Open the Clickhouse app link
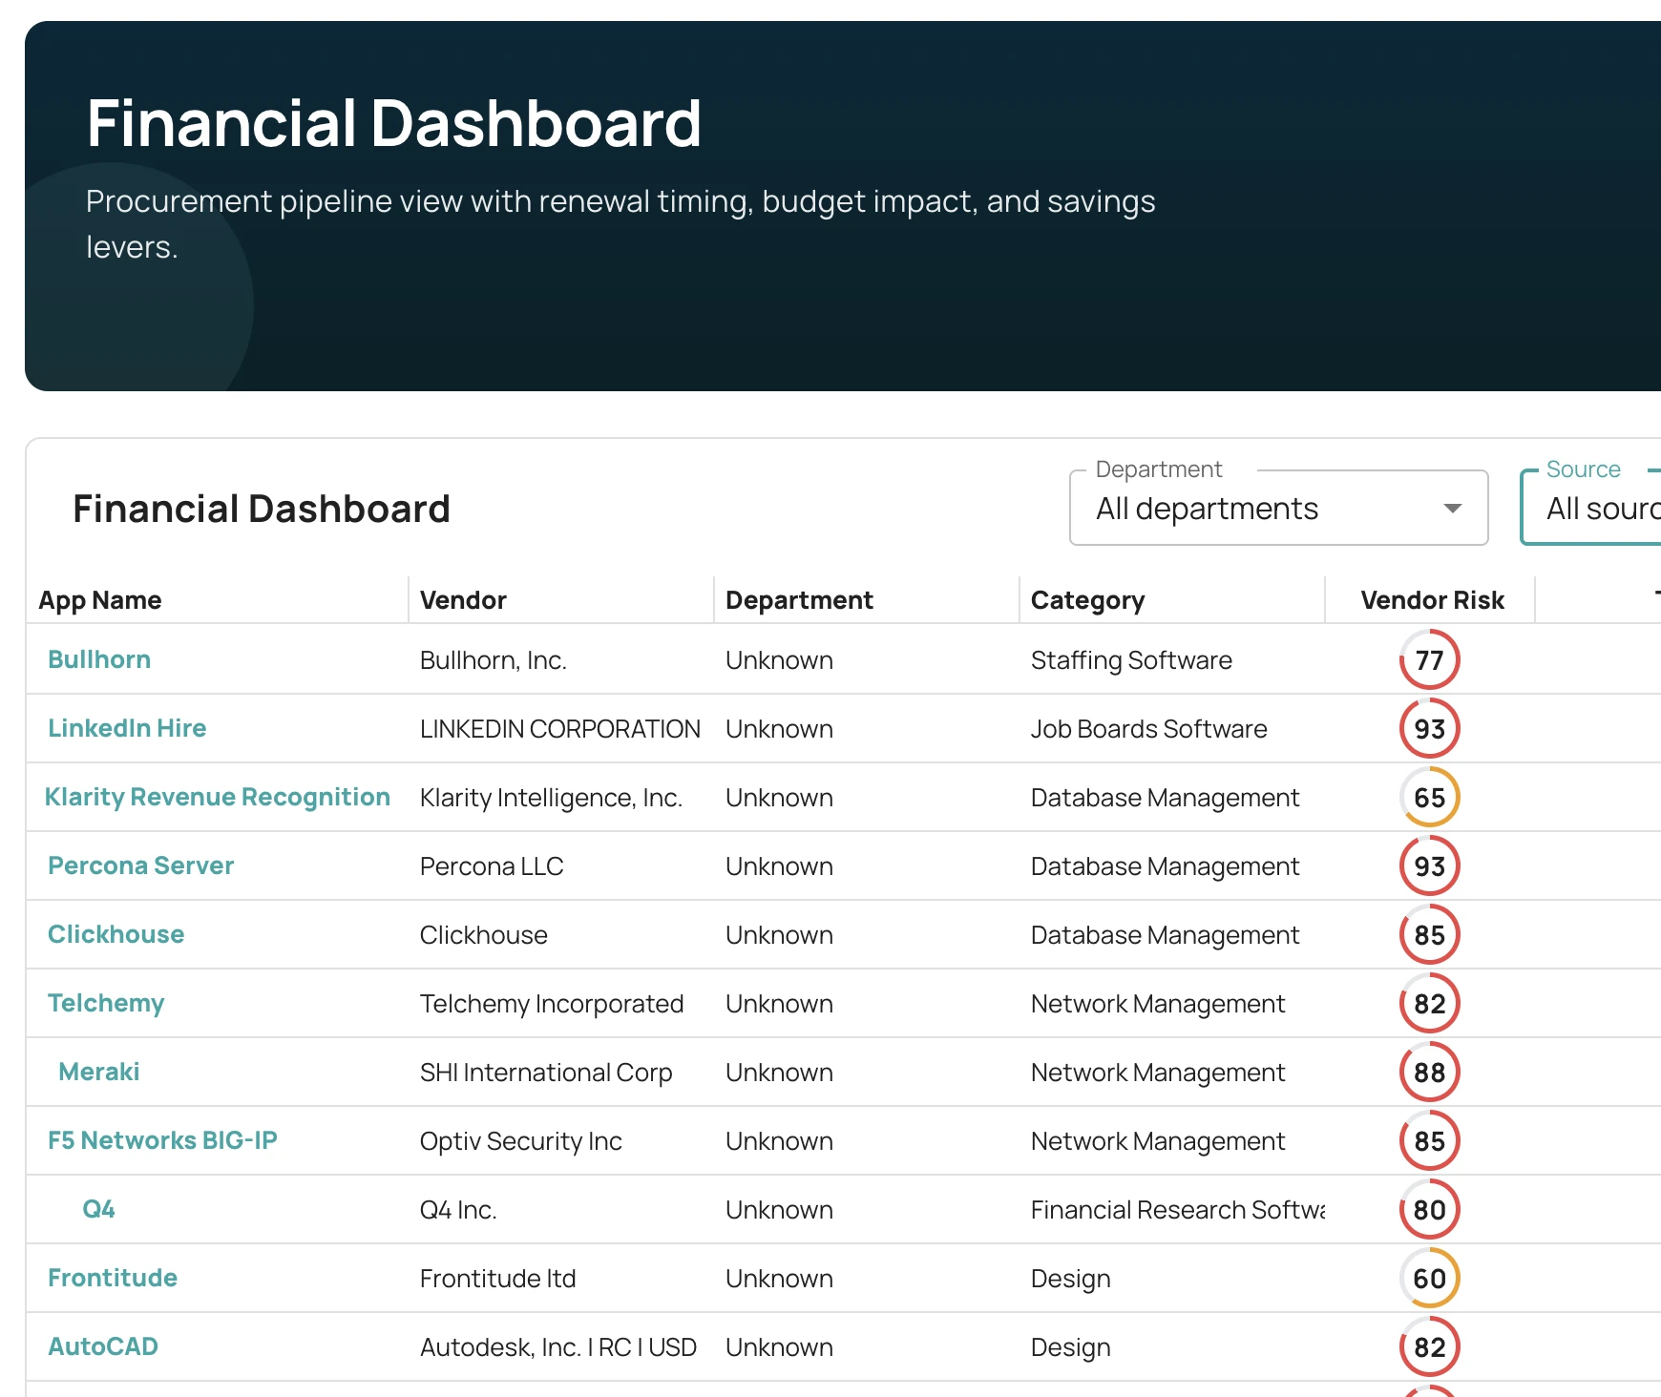The image size is (1661, 1397). coord(116,934)
